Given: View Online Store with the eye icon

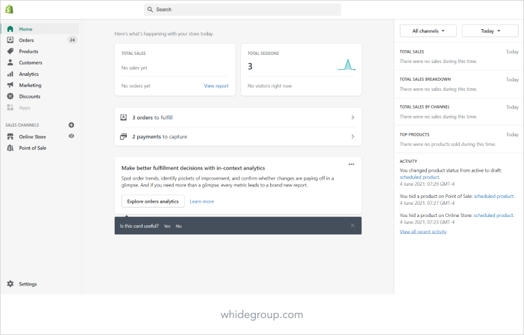Looking at the screenshot, I should [x=71, y=136].
